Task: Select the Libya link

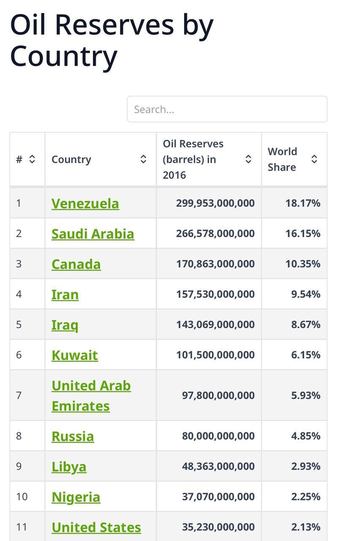Action: point(69,467)
